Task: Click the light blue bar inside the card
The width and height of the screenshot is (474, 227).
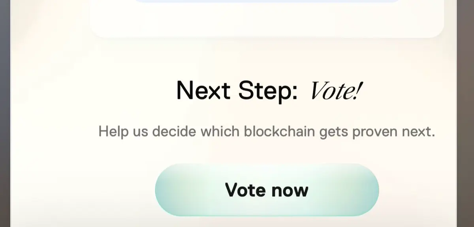Action: (x=267, y=1)
